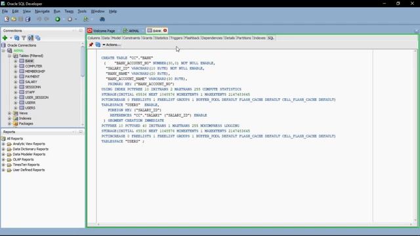
Task: Click green plus New Connection icon
Action: tap(5, 38)
